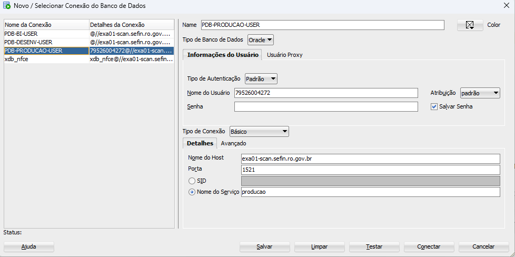Select the Informações do Usuário tab

tap(222, 55)
